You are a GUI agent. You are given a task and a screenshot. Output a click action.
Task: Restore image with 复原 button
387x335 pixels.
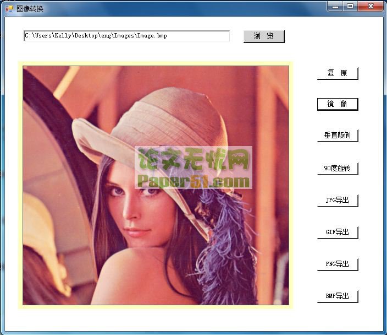click(338, 73)
